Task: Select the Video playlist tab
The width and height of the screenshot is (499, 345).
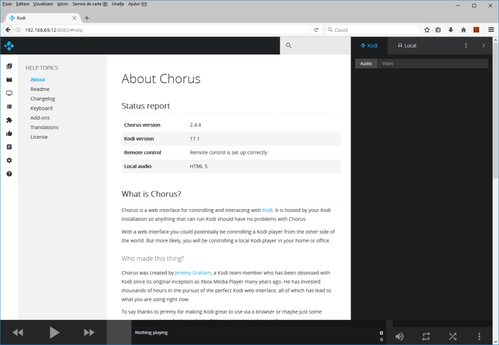Action: pos(388,64)
